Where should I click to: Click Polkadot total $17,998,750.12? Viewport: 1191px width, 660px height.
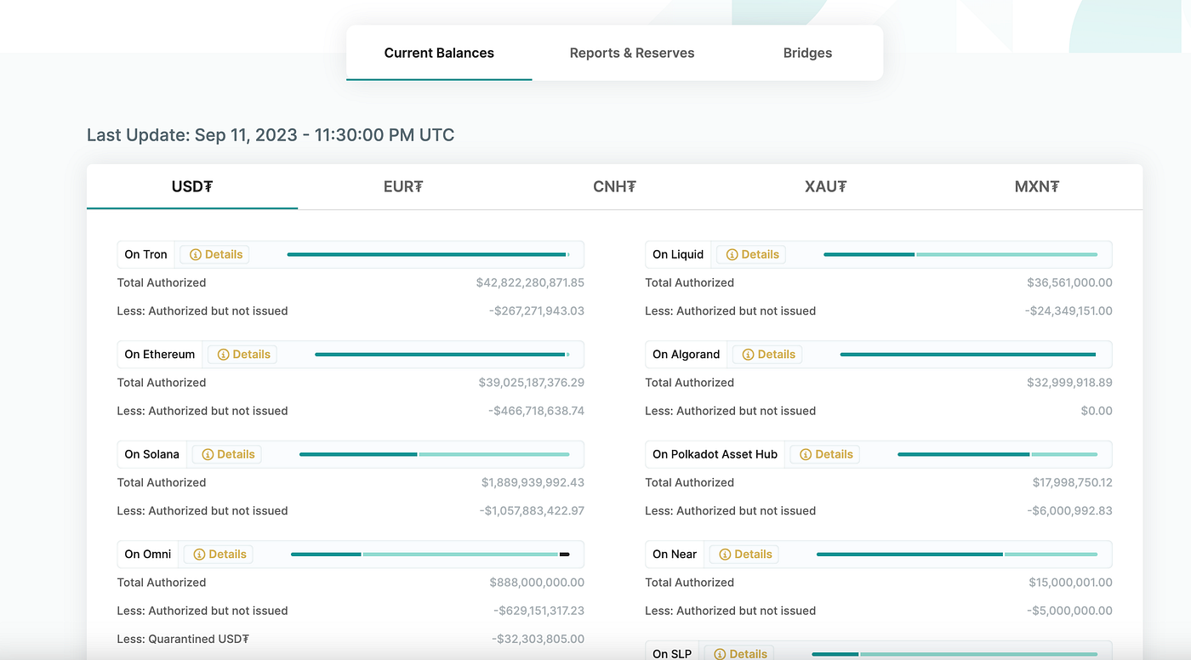[1072, 482]
